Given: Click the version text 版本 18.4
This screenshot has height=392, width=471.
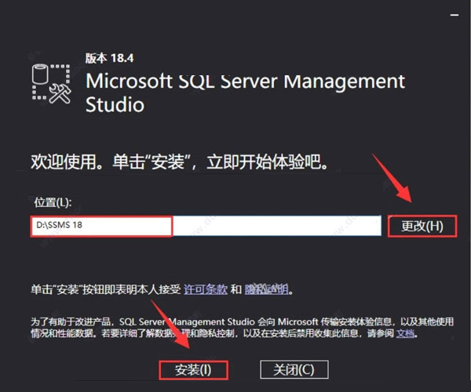Looking at the screenshot, I should point(110,58).
